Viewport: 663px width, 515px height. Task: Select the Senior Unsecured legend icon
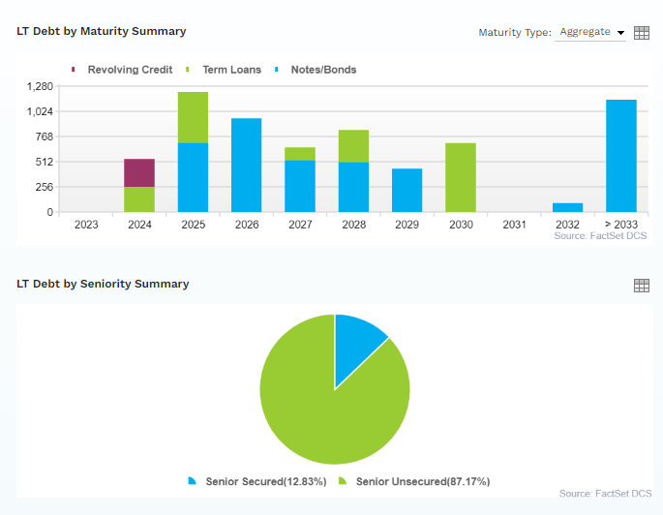[x=343, y=481]
